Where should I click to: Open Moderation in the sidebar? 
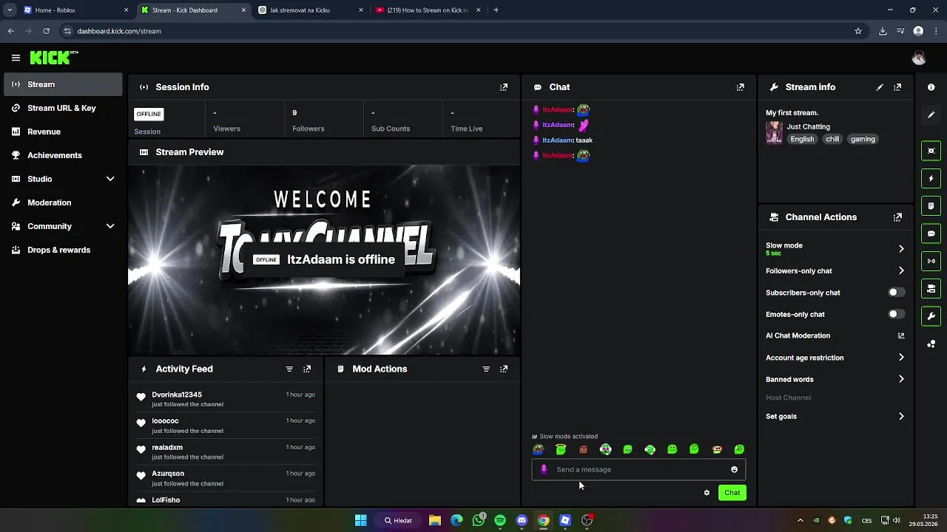pos(63,202)
